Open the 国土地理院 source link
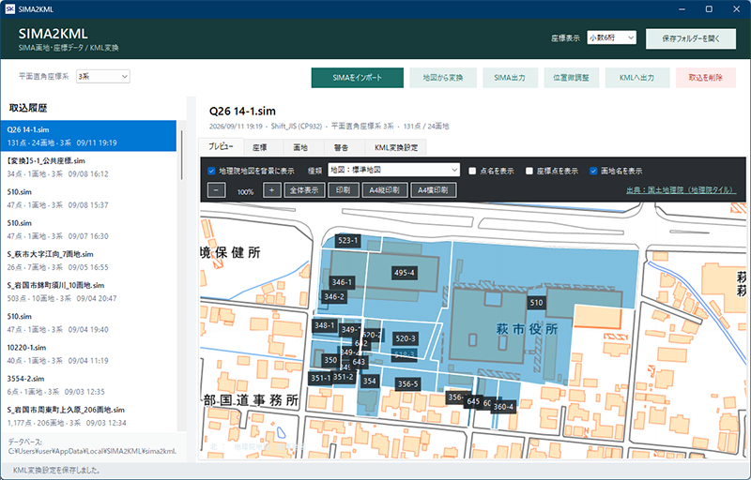Viewport: 751px width, 480px height. point(682,189)
